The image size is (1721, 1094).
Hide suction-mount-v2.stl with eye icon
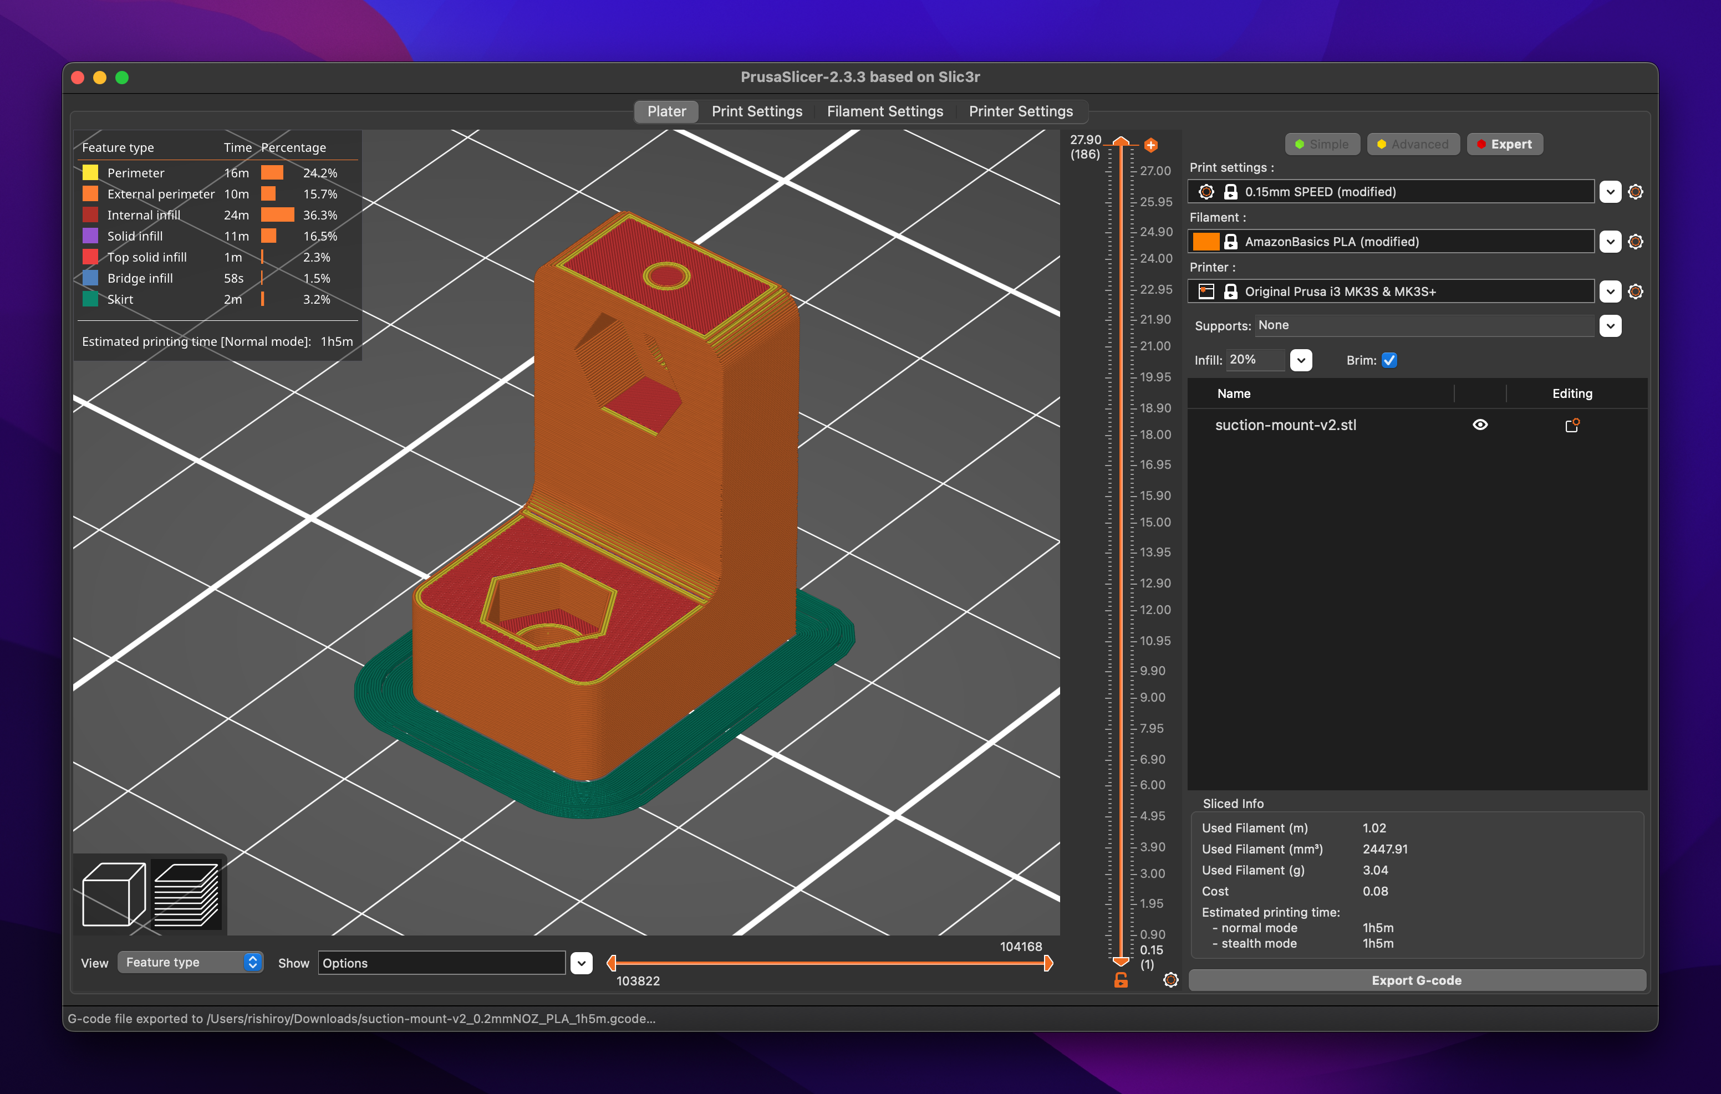point(1480,425)
